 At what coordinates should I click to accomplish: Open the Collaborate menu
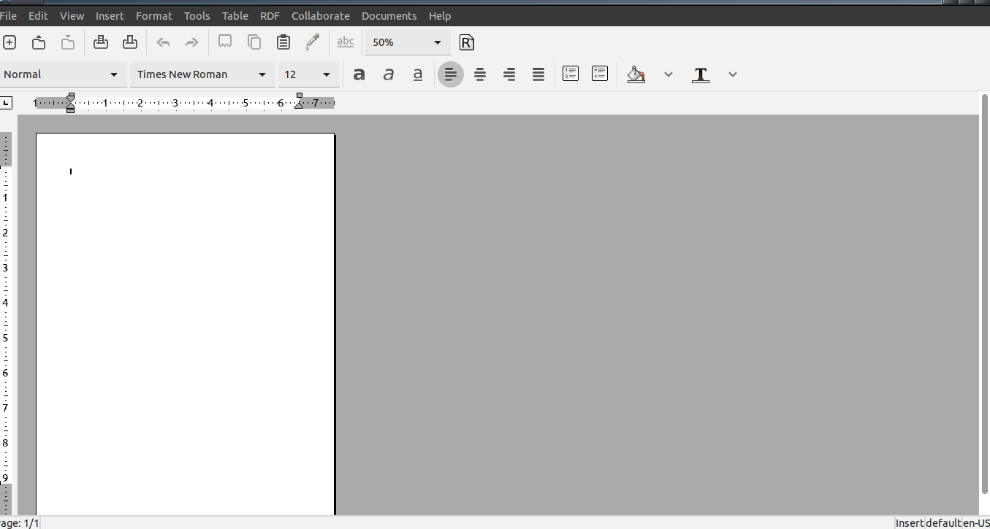coord(320,15)
